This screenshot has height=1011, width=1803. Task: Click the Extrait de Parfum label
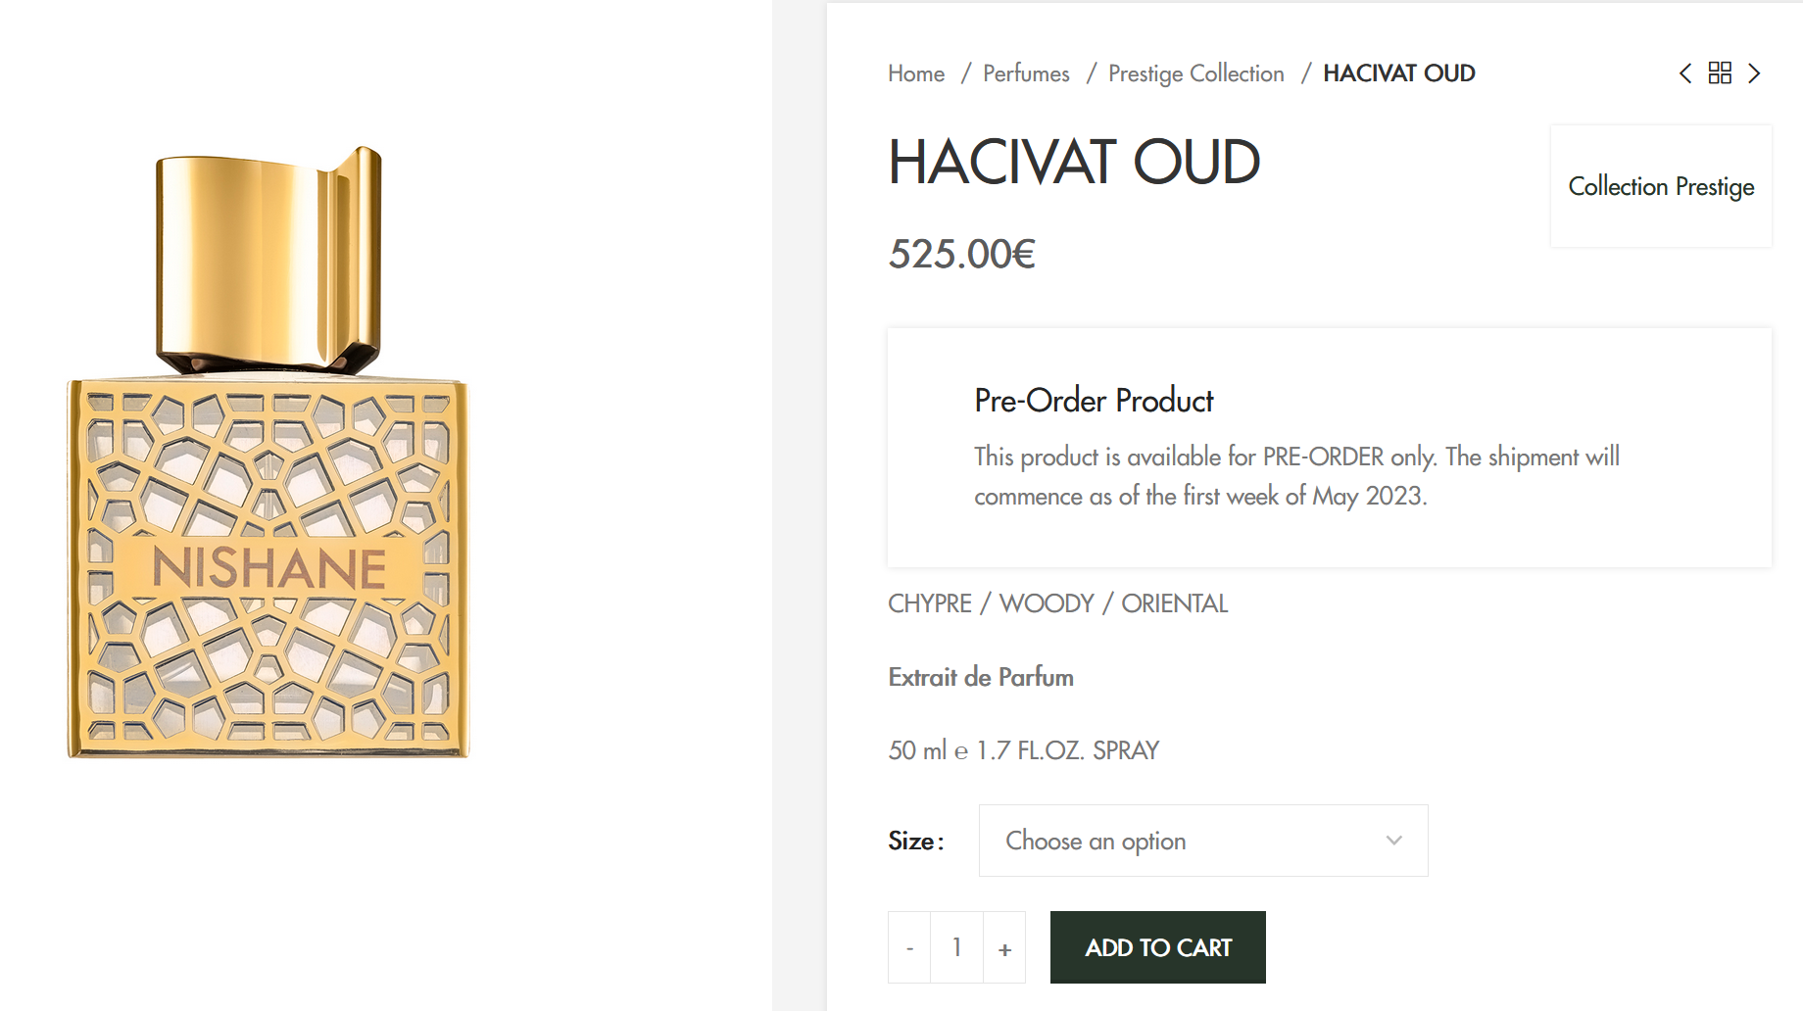tap(981, 677)
